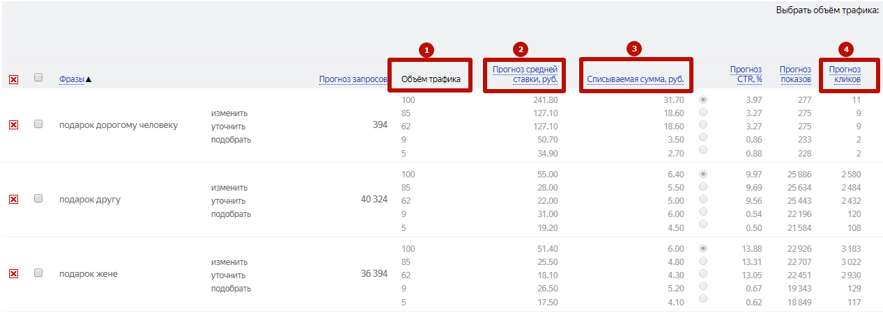Check the box for 'подарок жене'
Image resolution: width=883 pixels, height=313 pixels.
point(38,273)
